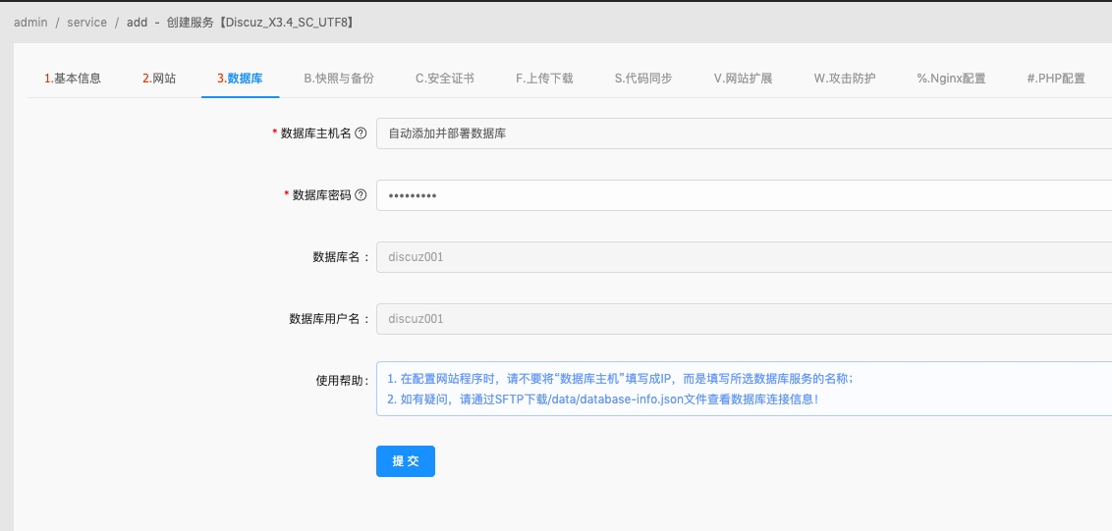Click the disabled 数据库名 field
1112x531 pixels.
pos(744,256)
